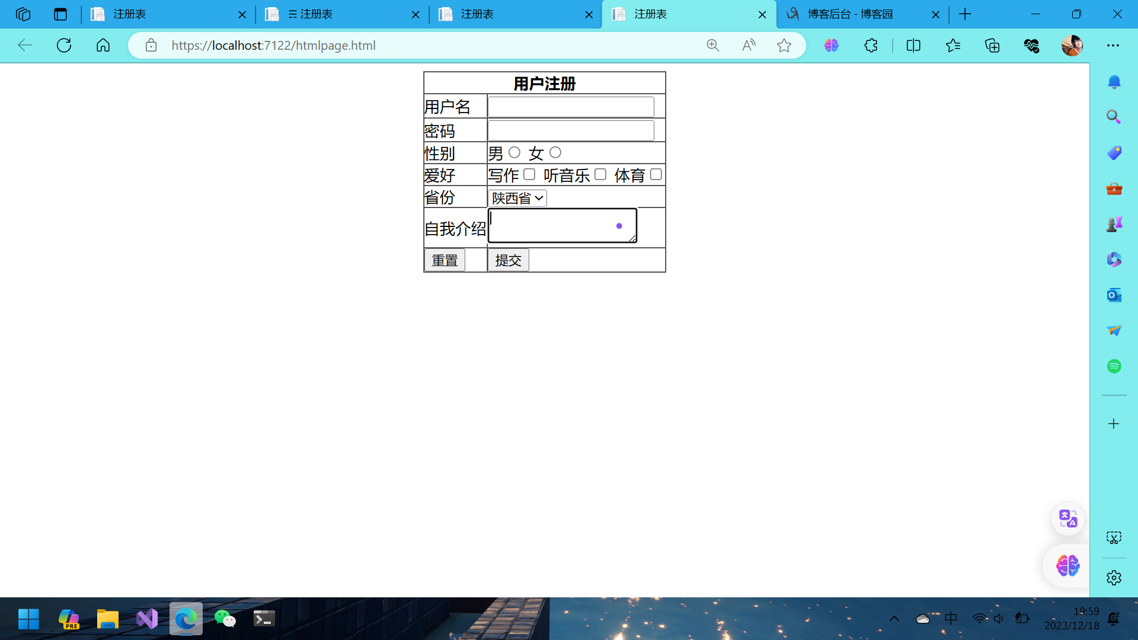
Task: Open Outlook icon in sidebar
Action: click(x=1114, y=295)
